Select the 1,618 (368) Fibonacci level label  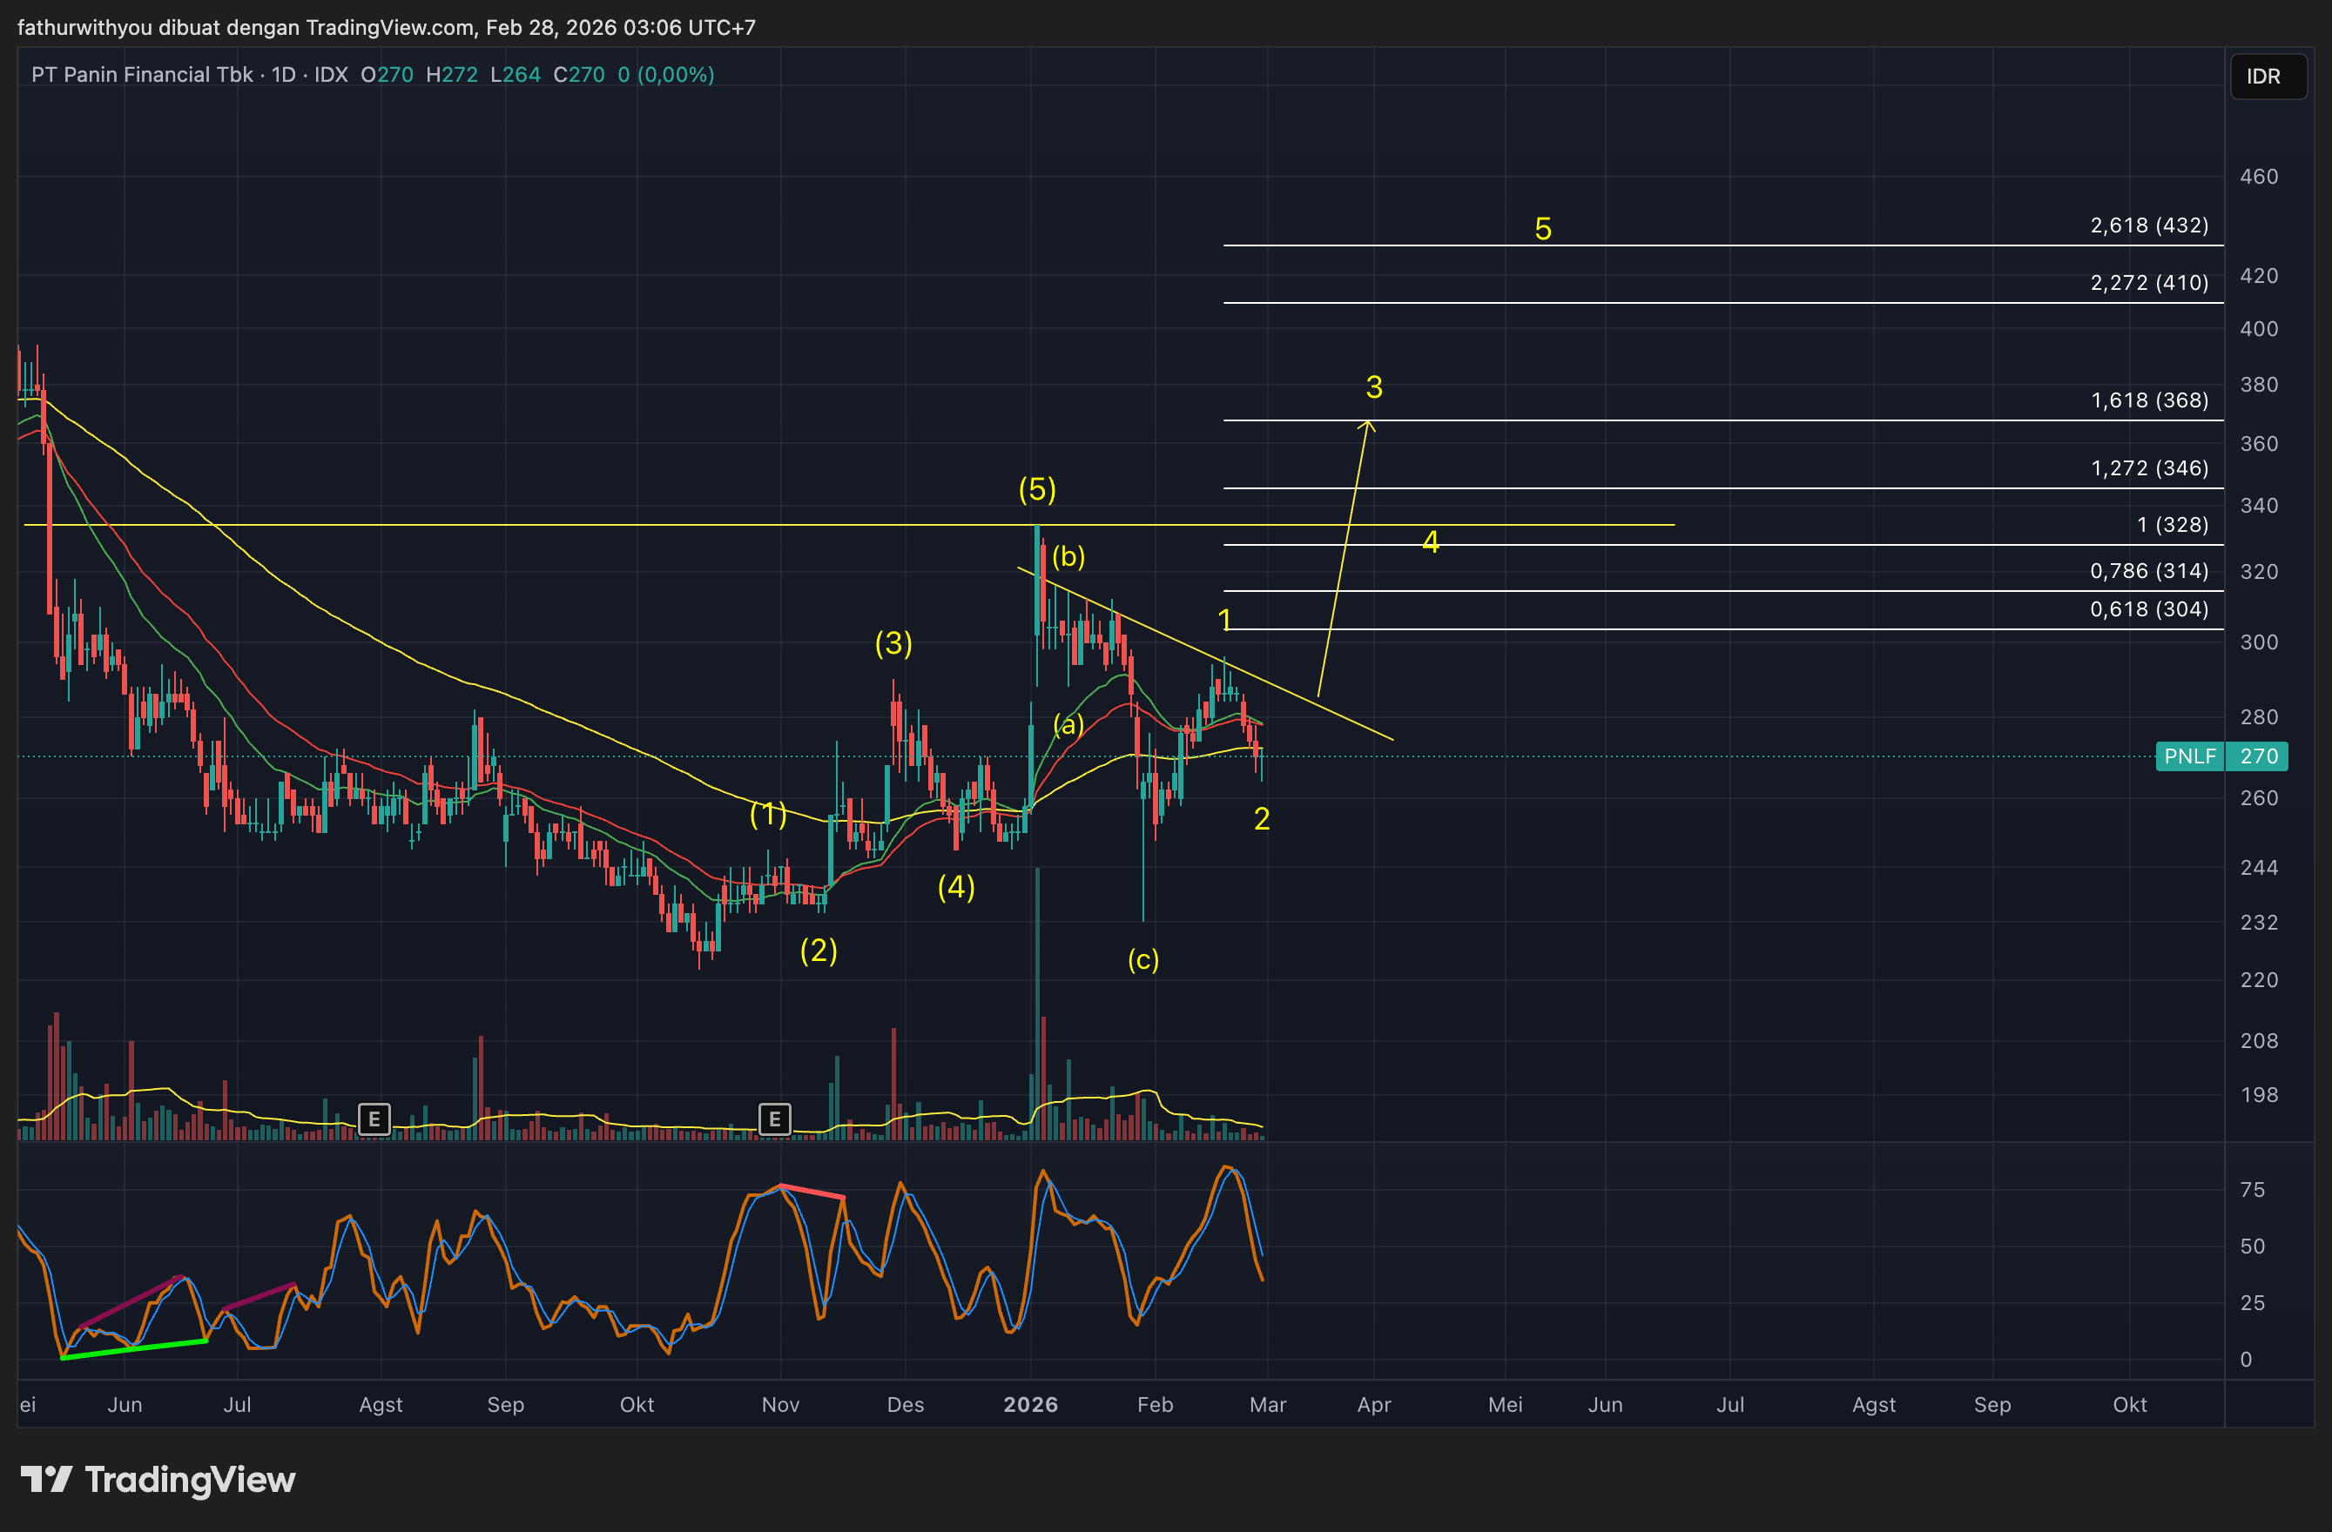click(x=2149, y=400)
